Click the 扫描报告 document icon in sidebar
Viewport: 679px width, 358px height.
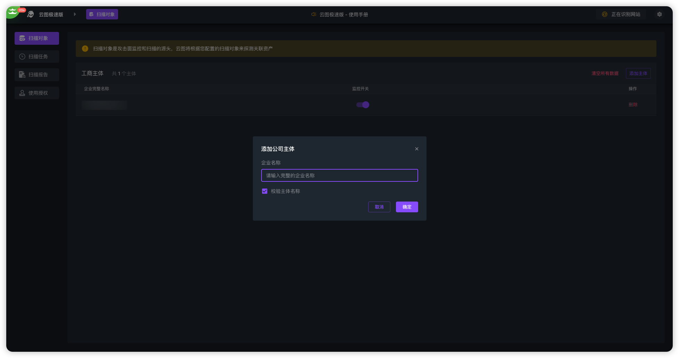22,75
